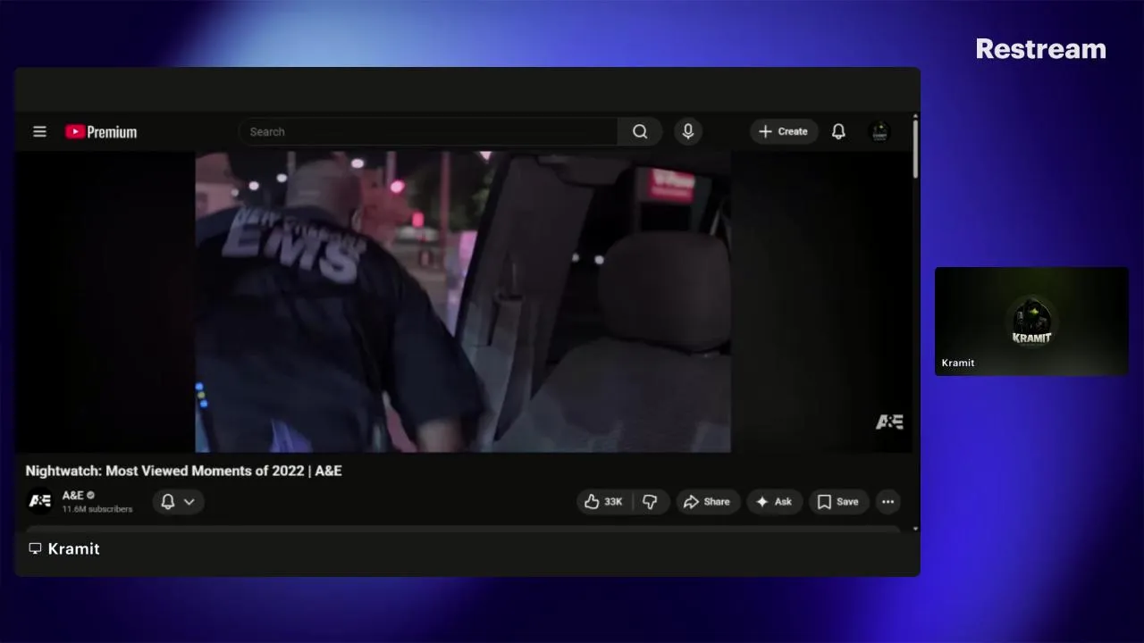Open the A&E channel name link
1144x643 pixels.
[73, 495]
